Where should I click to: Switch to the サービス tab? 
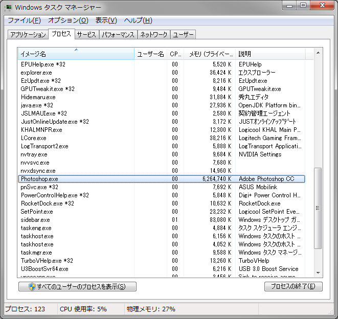tap(86, 34)
